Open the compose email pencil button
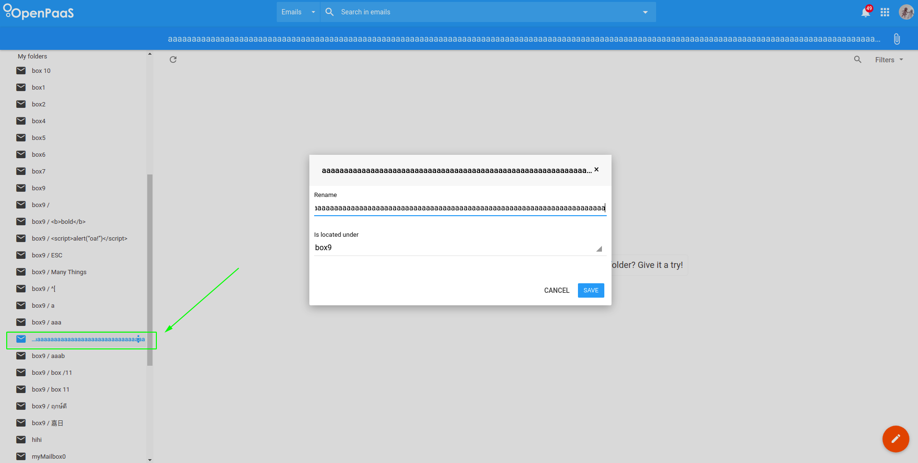Screen dimensions: 918x463 (x=895, y=439)
